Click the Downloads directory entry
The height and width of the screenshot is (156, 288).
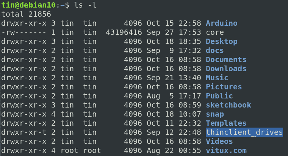point(226,69)
